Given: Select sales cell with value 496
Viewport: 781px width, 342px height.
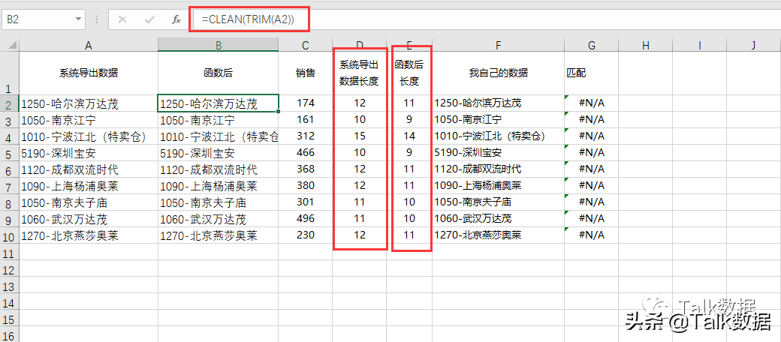Looking at the screenshot, I should point(306,219).
